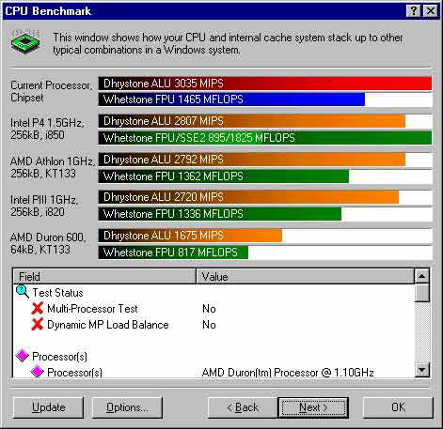This screenshot has height=429, width=443.
Task: Click the CPU Benchmark title bar text
Action: (x=48, y=11)
